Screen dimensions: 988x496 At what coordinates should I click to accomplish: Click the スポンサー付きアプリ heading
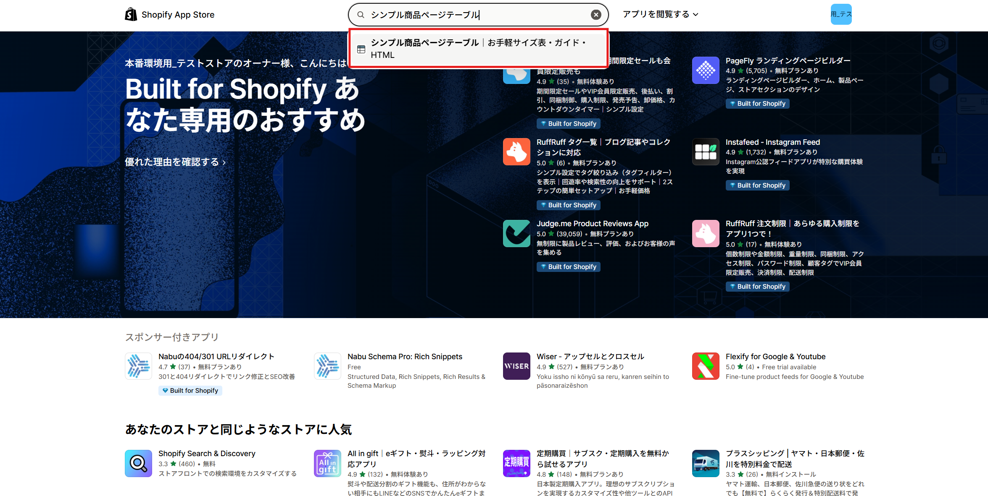point(172,337)
